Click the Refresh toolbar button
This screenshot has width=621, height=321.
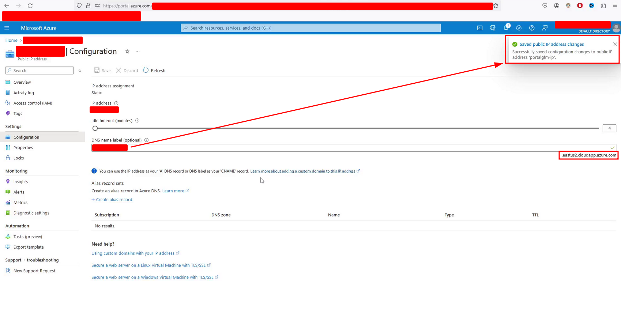154,71
